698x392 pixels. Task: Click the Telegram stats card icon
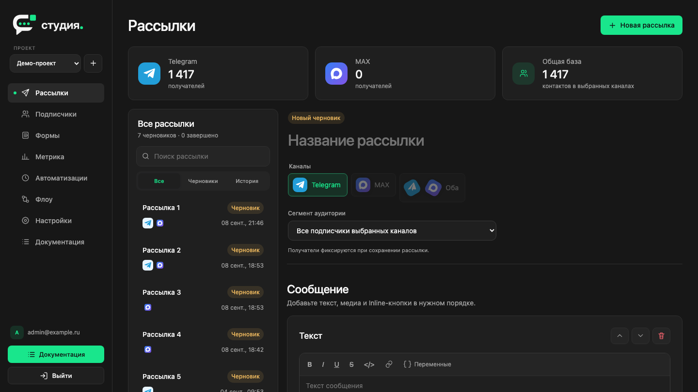(x=149, y=74)
